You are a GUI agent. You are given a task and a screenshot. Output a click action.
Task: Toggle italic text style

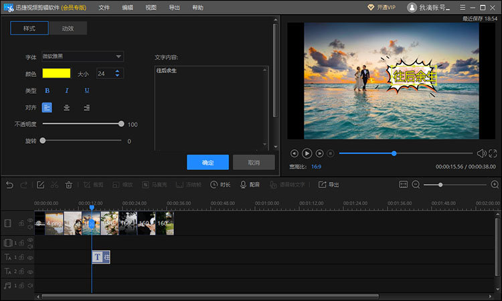tap(66, 91)
